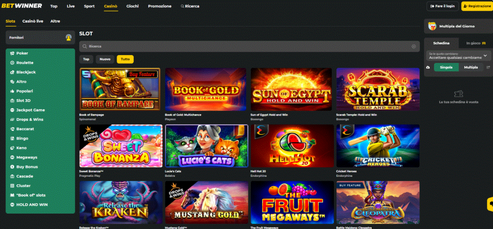Clear the slot search with the X icon
Viewport: 493px width, 229px height.
(414, 46)
